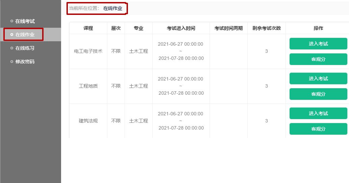View 客观分 for 电工电子技术
The height and width of the screenshot is (183, 349).
[318, 59]
